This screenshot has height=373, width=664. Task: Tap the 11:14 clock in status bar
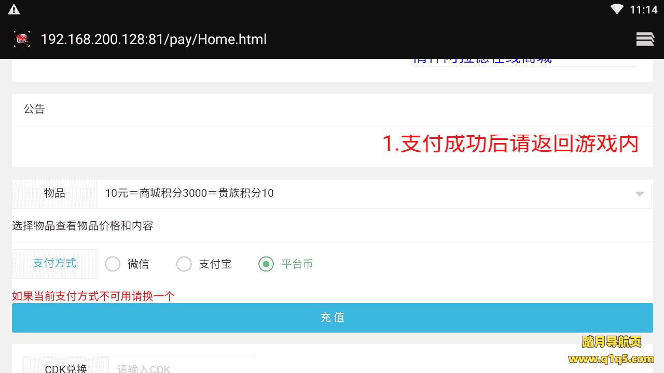pos(643,10)
